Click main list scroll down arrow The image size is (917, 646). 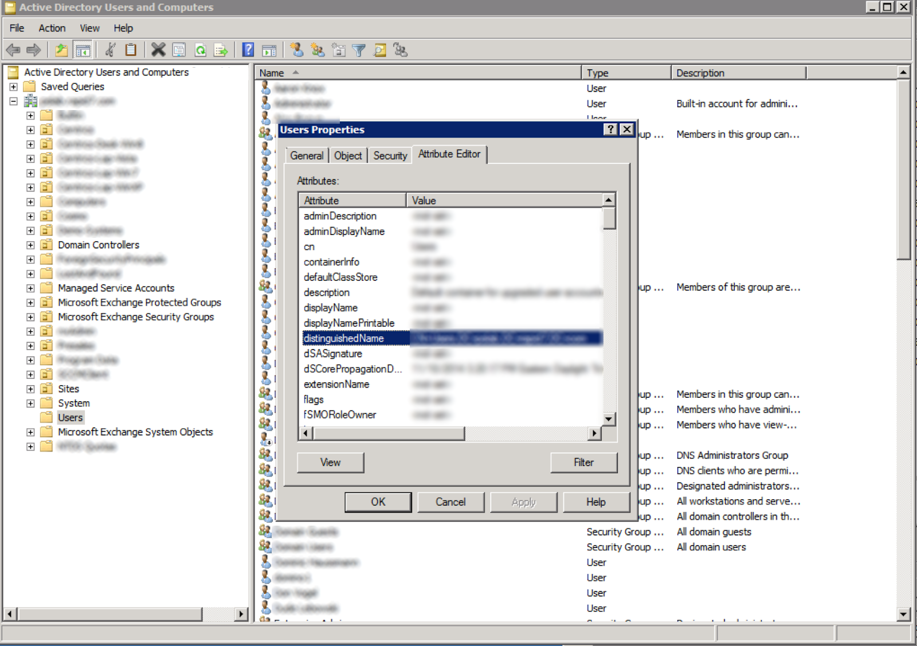(903, 614)
